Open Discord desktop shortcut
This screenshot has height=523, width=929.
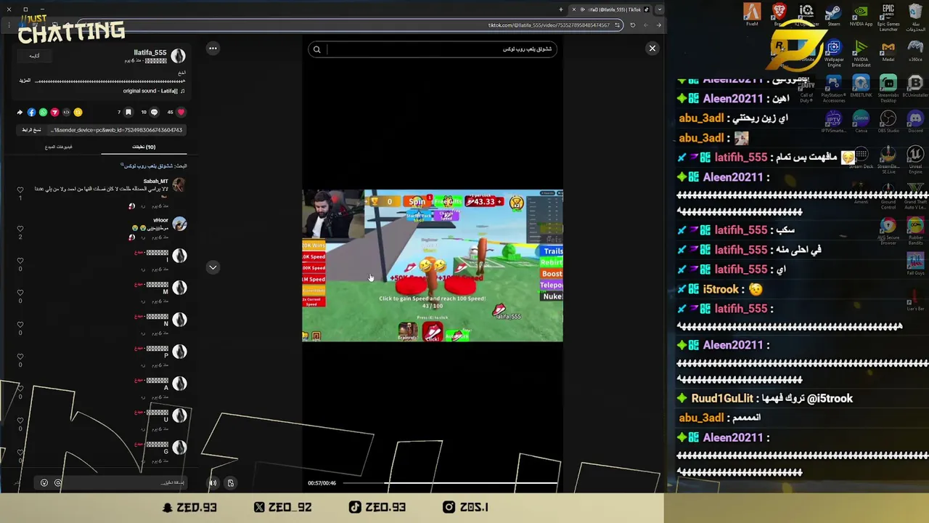tap(915, 121)
